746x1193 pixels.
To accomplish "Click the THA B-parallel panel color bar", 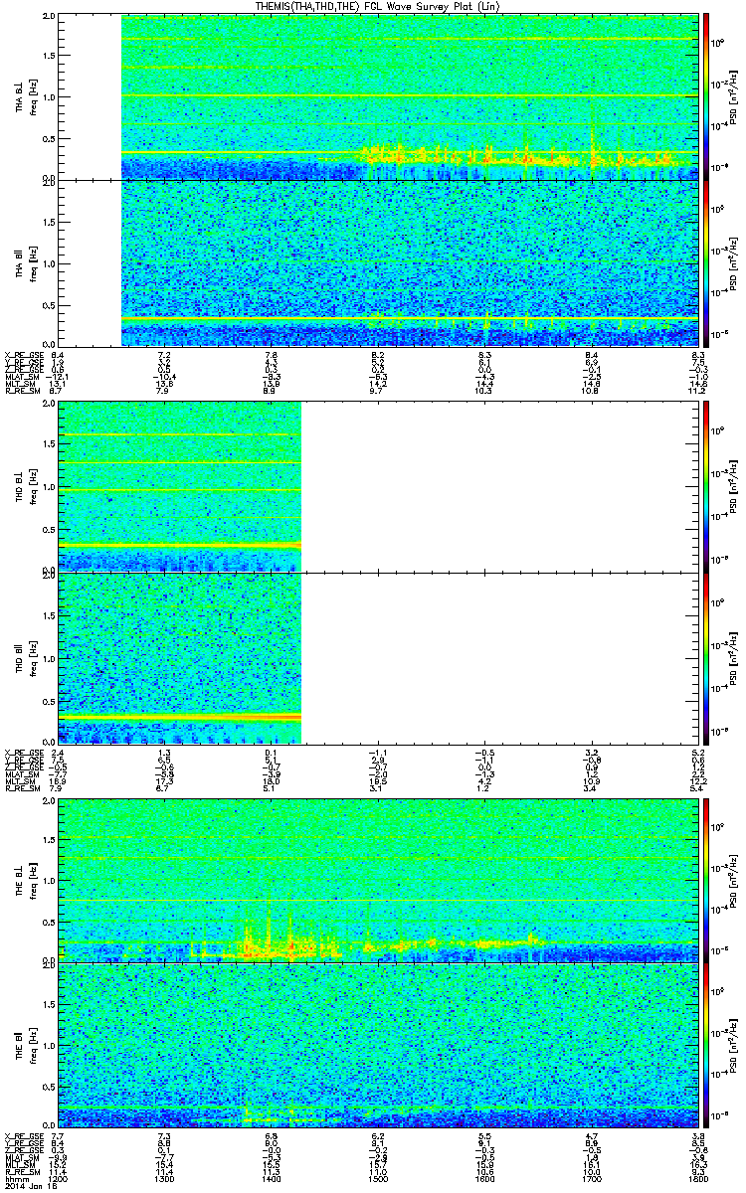I will pyautogui.click(x=706, y=263).
